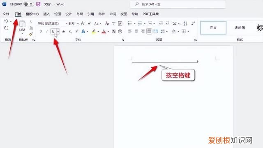The image size is (263, 148).
Task: Click the distributed alignment icon
Action: 156,31
